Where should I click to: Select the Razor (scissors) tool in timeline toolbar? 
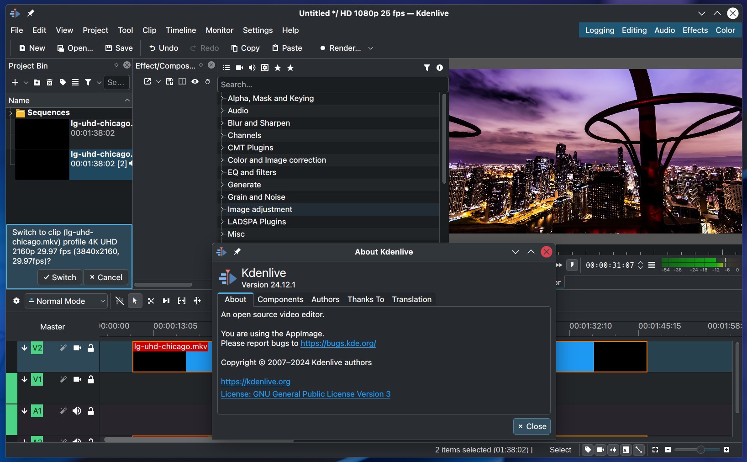tap(151, 301)
